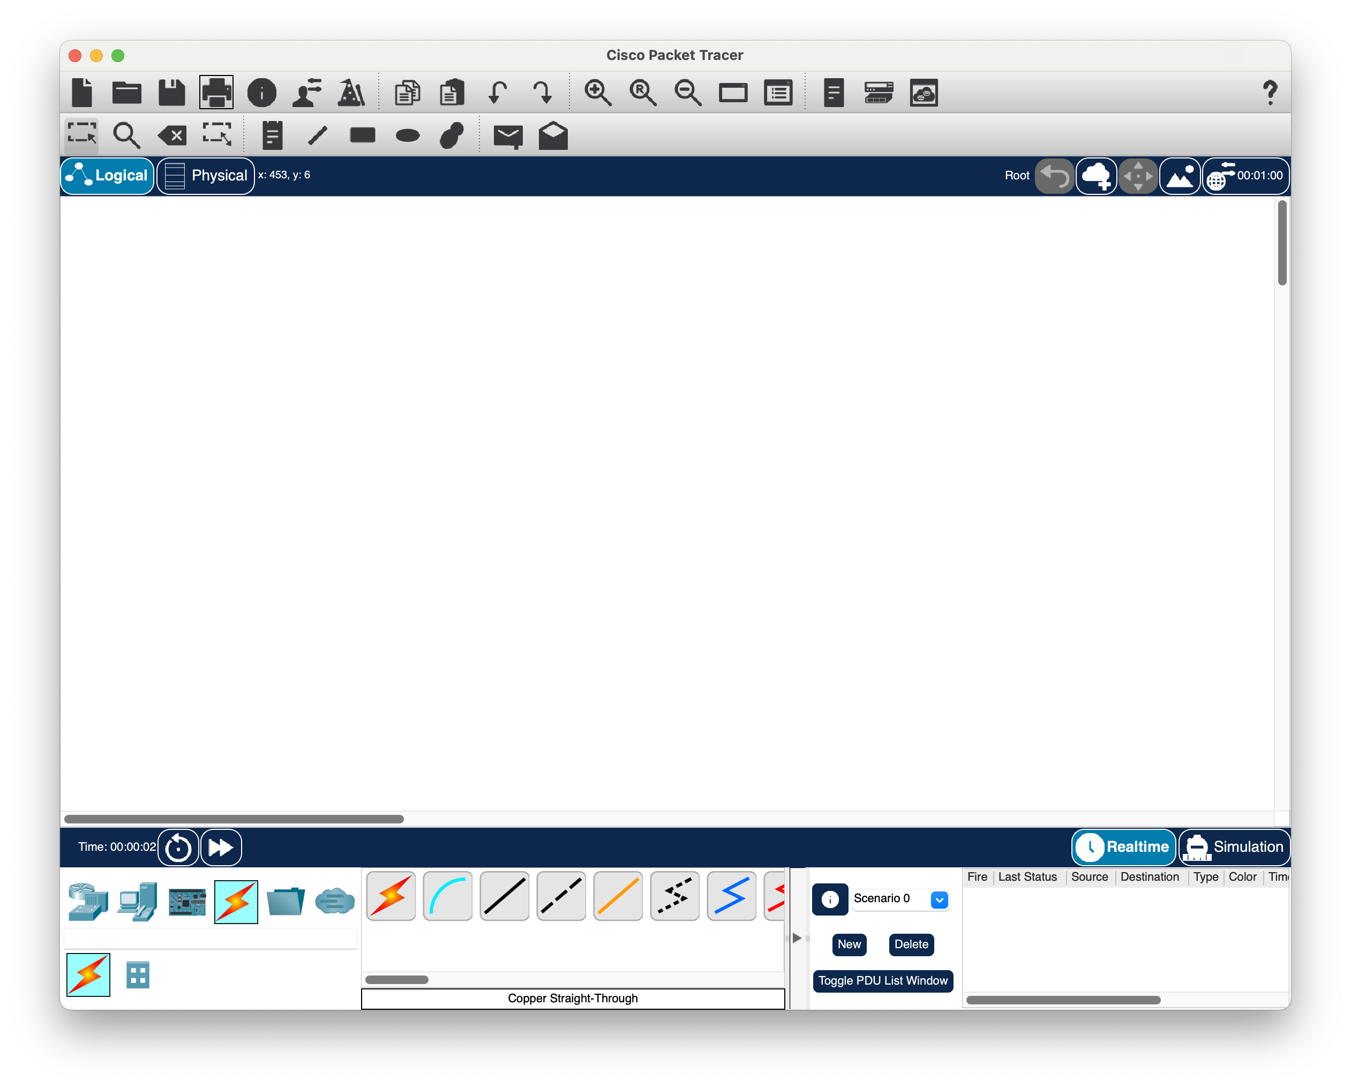Screen dimensions: 1351x1089
Task: Click Toggle PDU List Window
Action: tap(883, 981)
